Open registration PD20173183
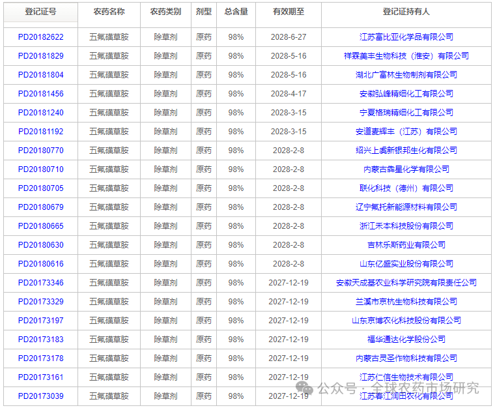 (x=41, y=340)
